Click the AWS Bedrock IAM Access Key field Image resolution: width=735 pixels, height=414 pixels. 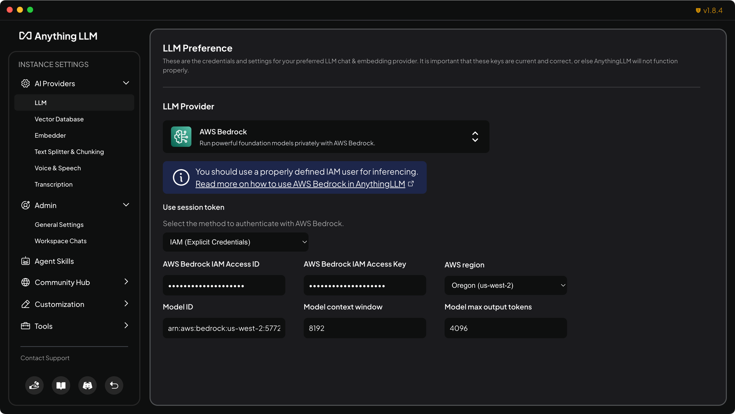tap(365, 285)
